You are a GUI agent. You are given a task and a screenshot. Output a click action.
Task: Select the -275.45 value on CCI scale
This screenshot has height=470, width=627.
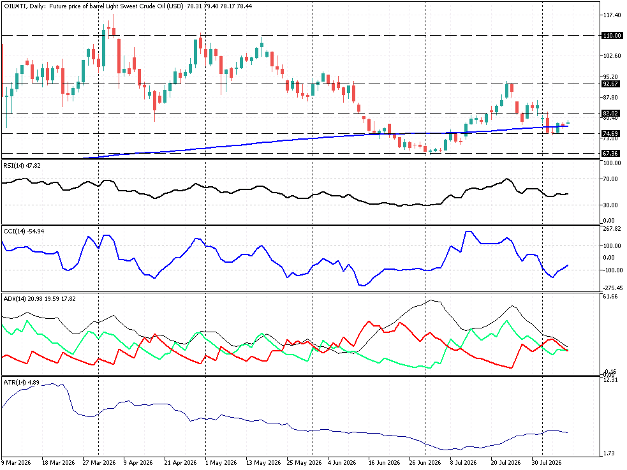click(612, 288)
